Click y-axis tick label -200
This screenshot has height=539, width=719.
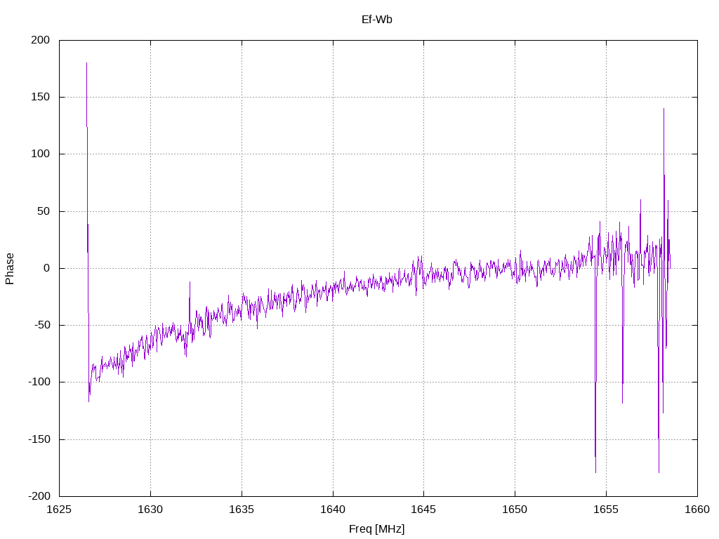click(x=39, y=496)
